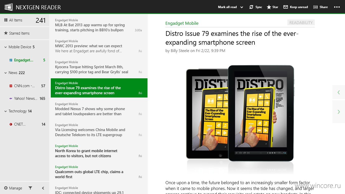Toggle the READABILITY view button
The width and height of the screenshot is (345, 194).
301,22
